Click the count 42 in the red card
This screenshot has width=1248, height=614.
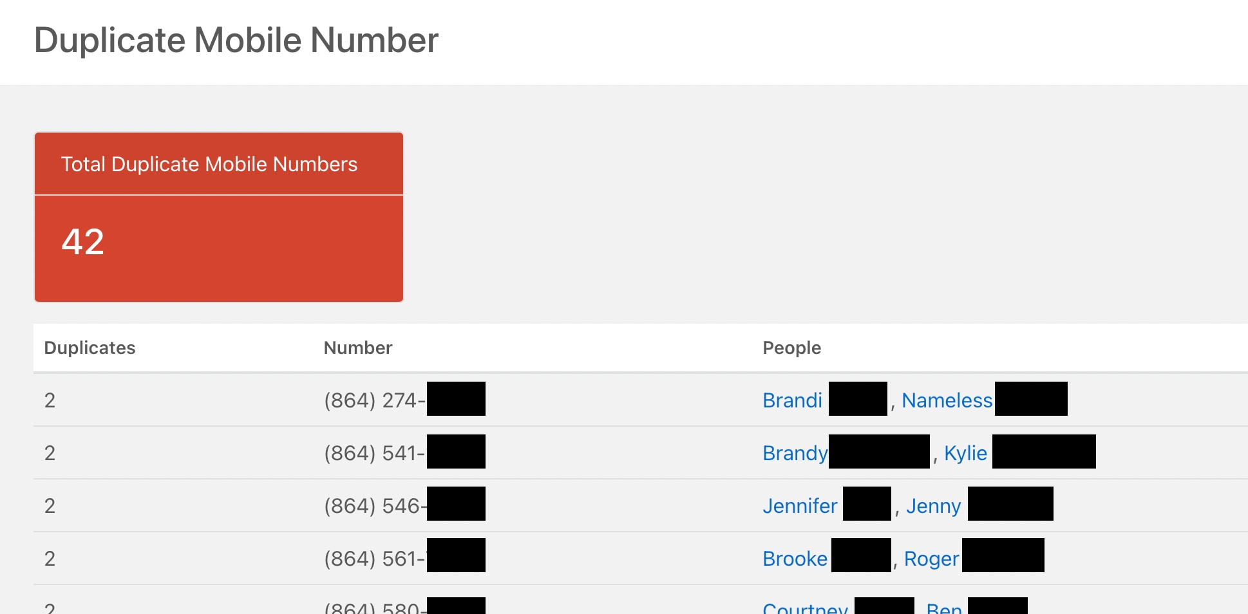[x=82, y=243]
